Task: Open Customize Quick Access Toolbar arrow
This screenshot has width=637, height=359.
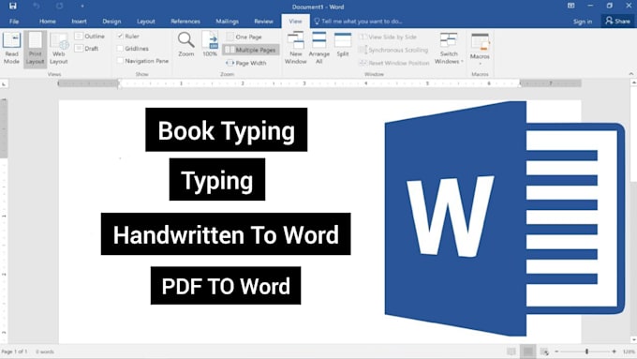Action: coord(82,7)
